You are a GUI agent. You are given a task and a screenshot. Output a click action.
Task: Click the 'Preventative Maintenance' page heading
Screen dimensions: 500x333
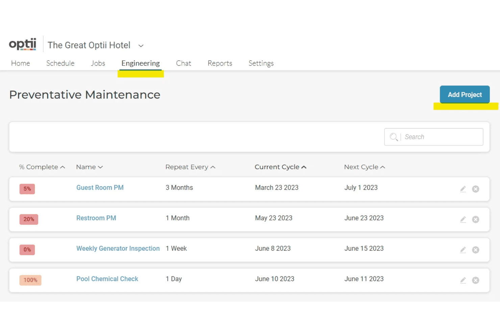(85, 95)
